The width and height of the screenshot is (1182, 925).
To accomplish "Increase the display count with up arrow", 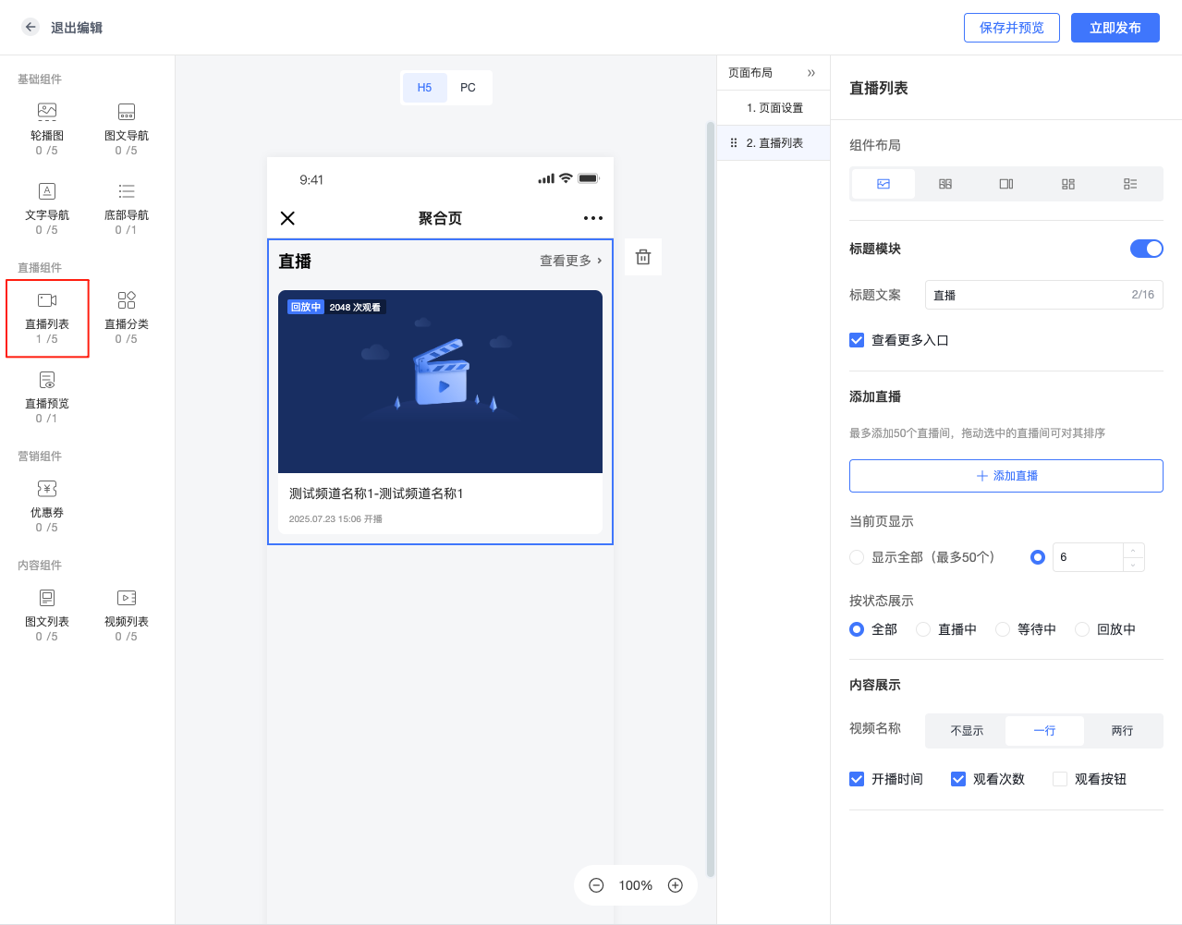I will point(1133,551).
